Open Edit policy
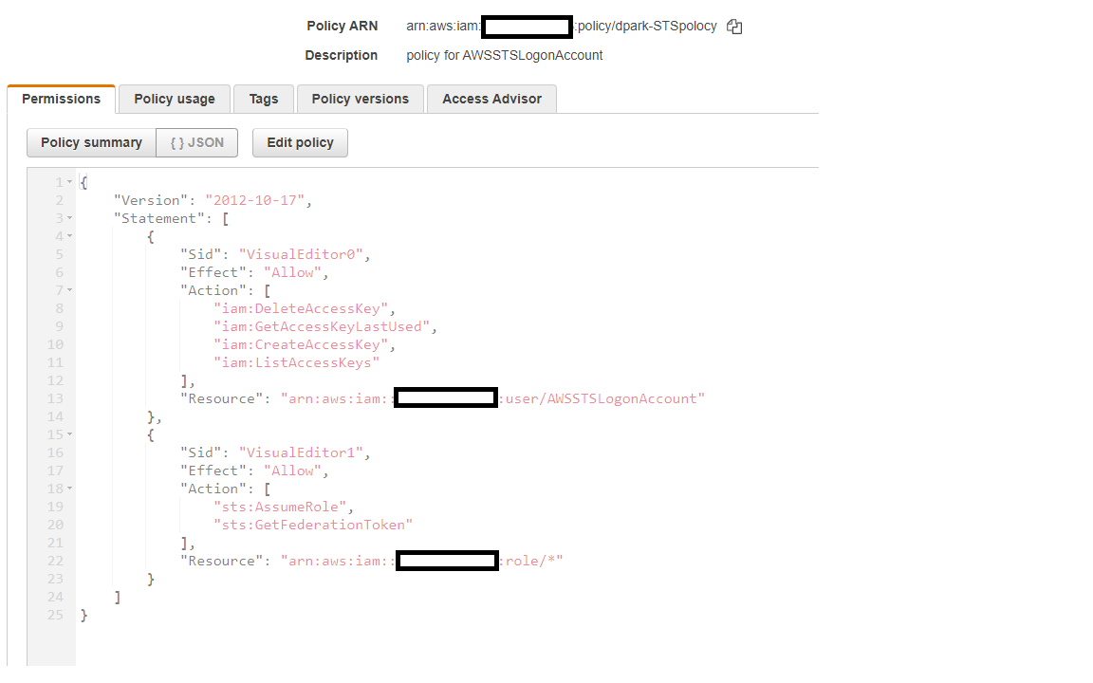 [300, 142]
